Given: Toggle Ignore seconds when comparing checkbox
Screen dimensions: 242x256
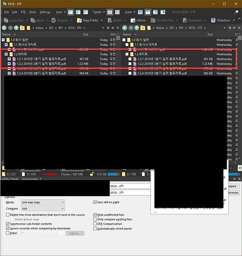Looking at the screenshot, I should [x=8, y=228].
